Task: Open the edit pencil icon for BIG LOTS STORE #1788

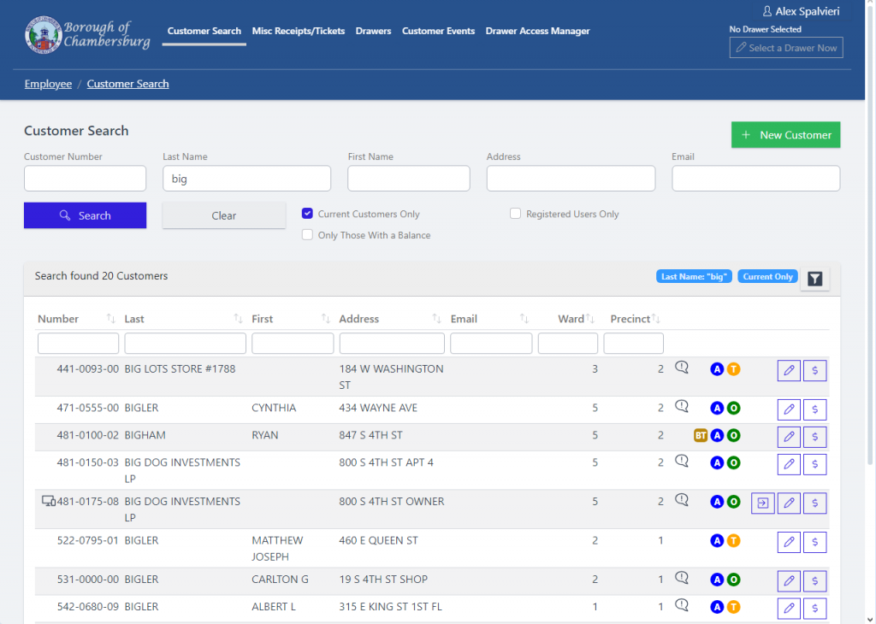Action: click(789, 369)
